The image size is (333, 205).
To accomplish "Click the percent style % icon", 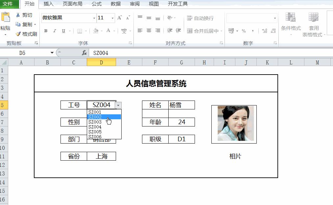I will [244, 31].
